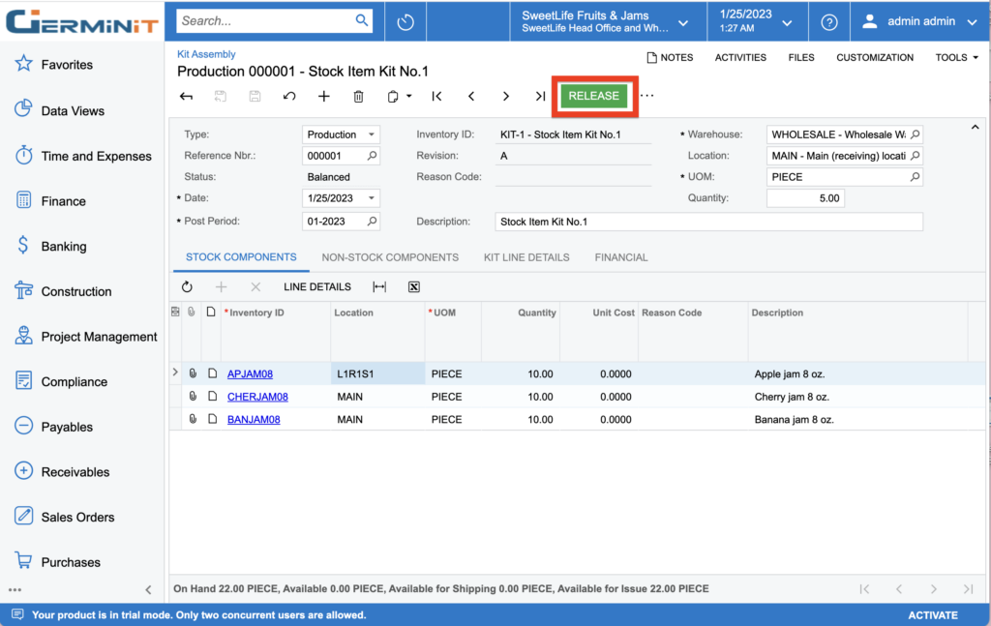Add a new record with plus icon
The height and width of the screenshot is (626, 991).
[x=324, y=97]
